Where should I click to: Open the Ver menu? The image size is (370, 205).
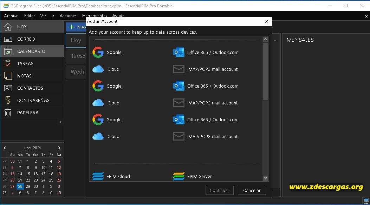[x=43, y=16]
